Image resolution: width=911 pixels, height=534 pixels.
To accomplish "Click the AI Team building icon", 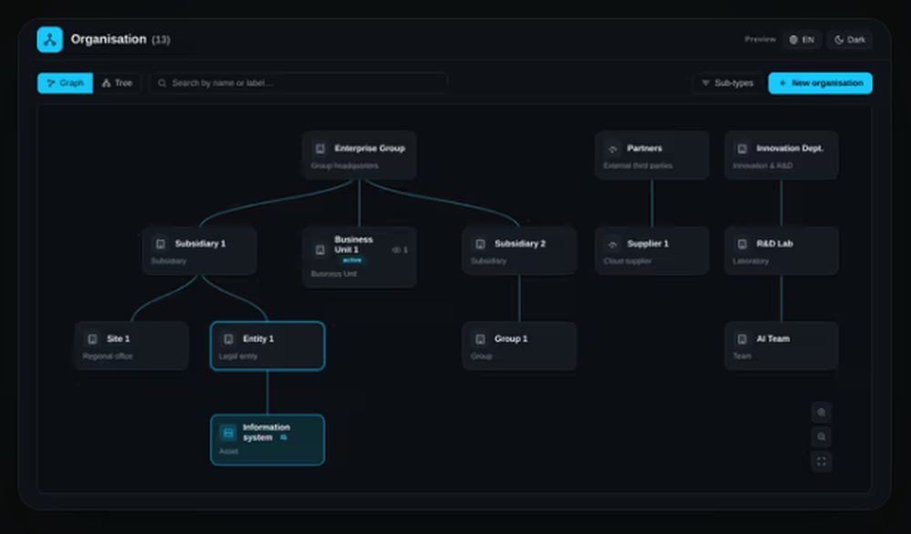I will pyautogui.click(x=742, y=339).
